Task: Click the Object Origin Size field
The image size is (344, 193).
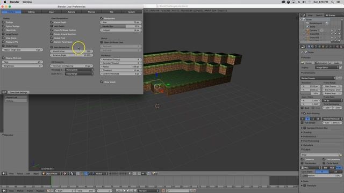Action: click(x=23, y=50)
